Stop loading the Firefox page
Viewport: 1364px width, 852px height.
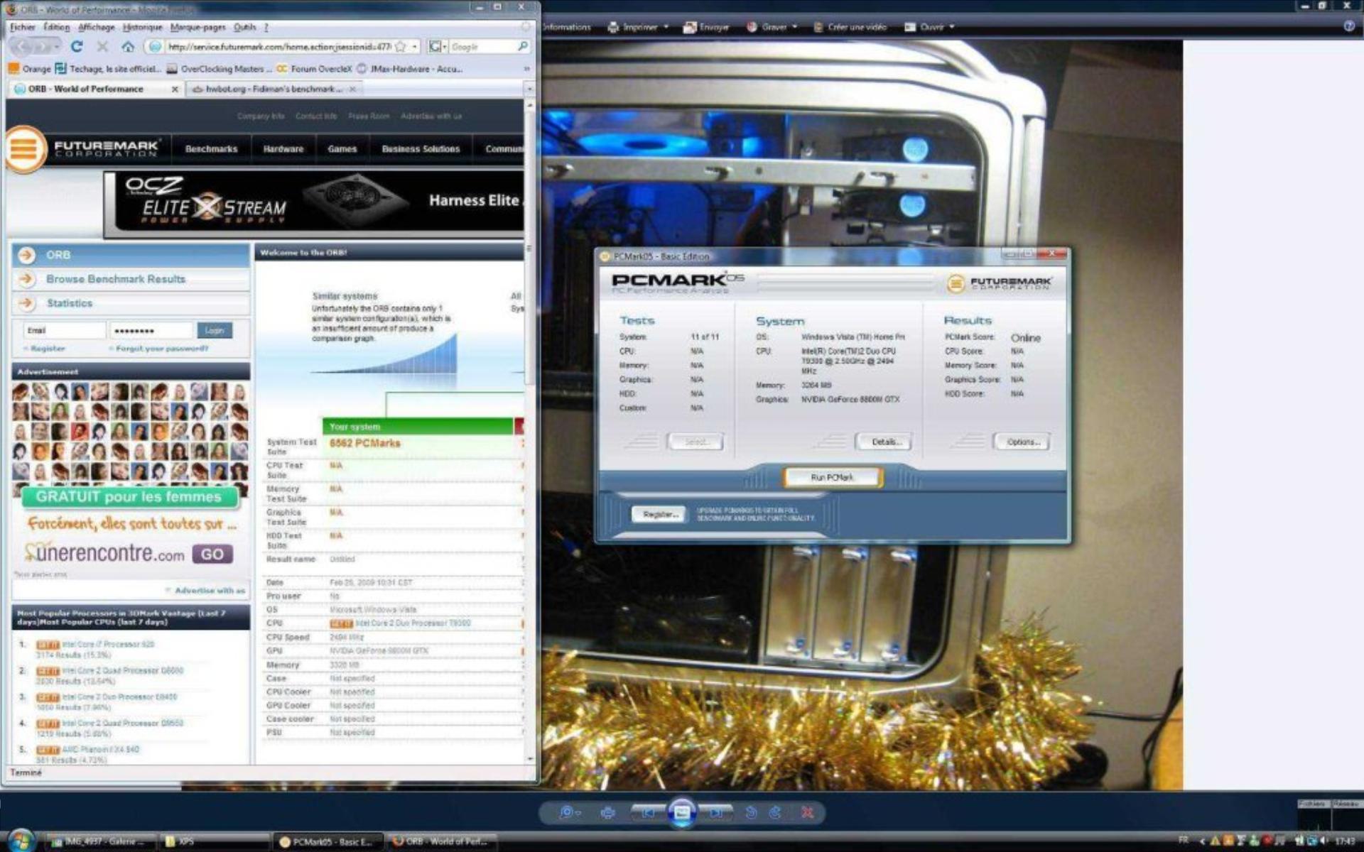click(102, 47)
